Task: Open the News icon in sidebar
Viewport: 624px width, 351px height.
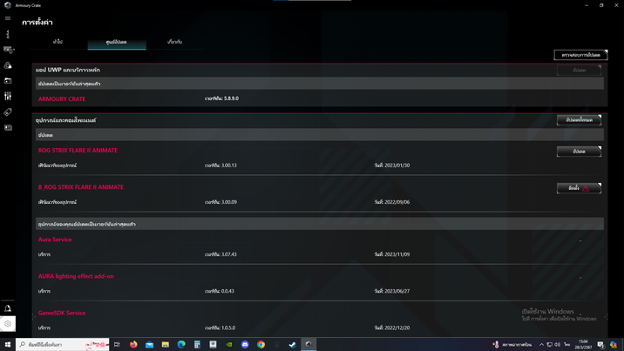Action: [x=8, y=128]
